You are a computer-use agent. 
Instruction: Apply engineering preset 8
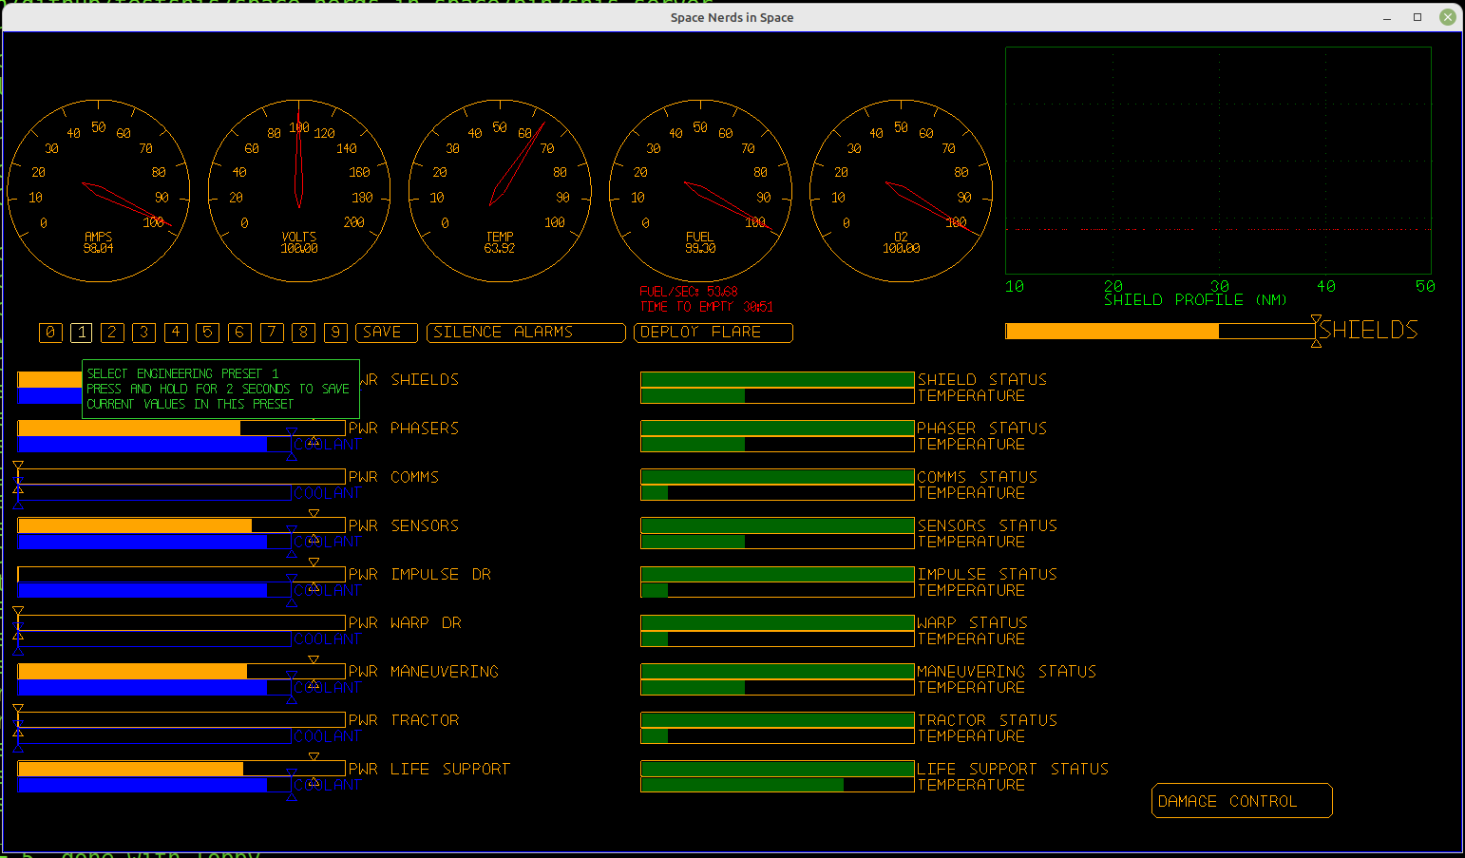(303, 333)
